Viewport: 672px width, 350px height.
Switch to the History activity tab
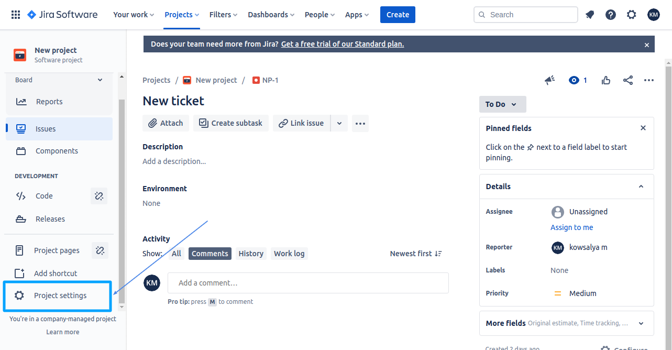click(x=251, y=254)
